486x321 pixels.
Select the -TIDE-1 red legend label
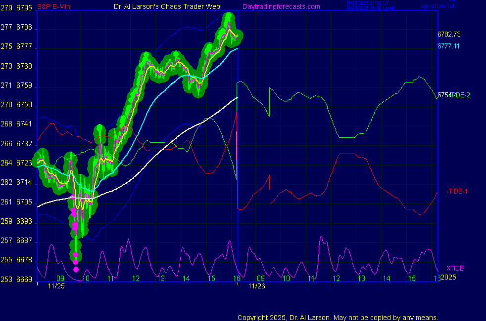[x=456, y=191]
